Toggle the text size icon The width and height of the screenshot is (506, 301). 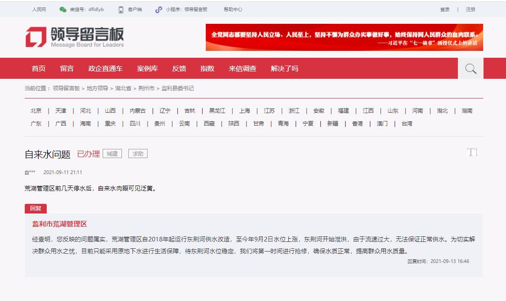(x=472, y=153)
